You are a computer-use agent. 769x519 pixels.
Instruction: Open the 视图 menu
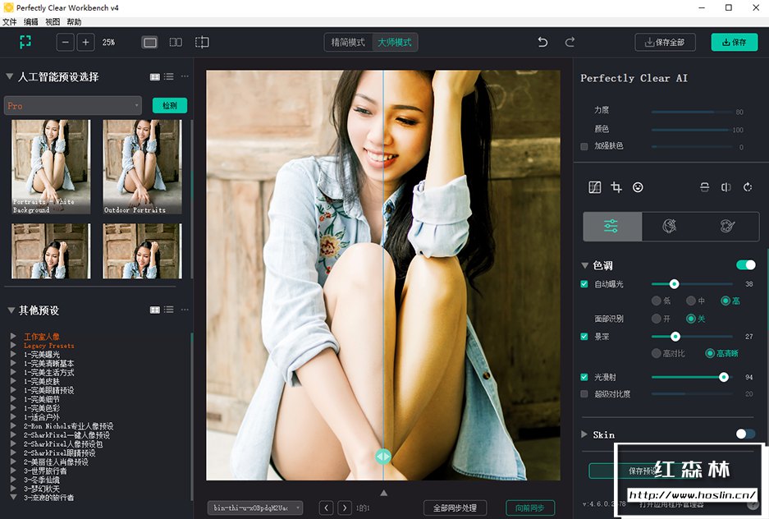[53, 21]
